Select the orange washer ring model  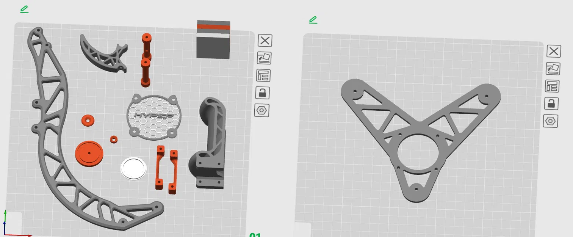pyautogui.click(x=88, y=121)
